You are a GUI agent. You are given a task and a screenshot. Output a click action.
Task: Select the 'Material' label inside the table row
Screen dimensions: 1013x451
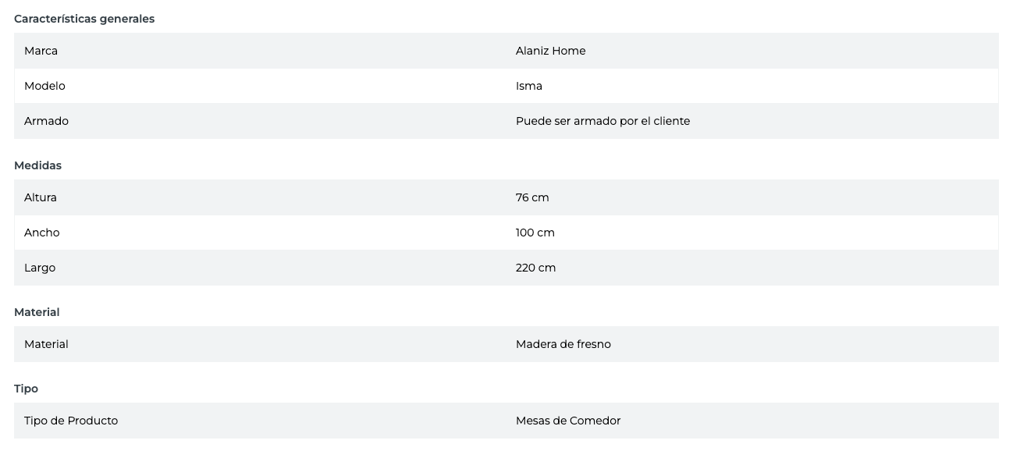click(x=46, y=344)
